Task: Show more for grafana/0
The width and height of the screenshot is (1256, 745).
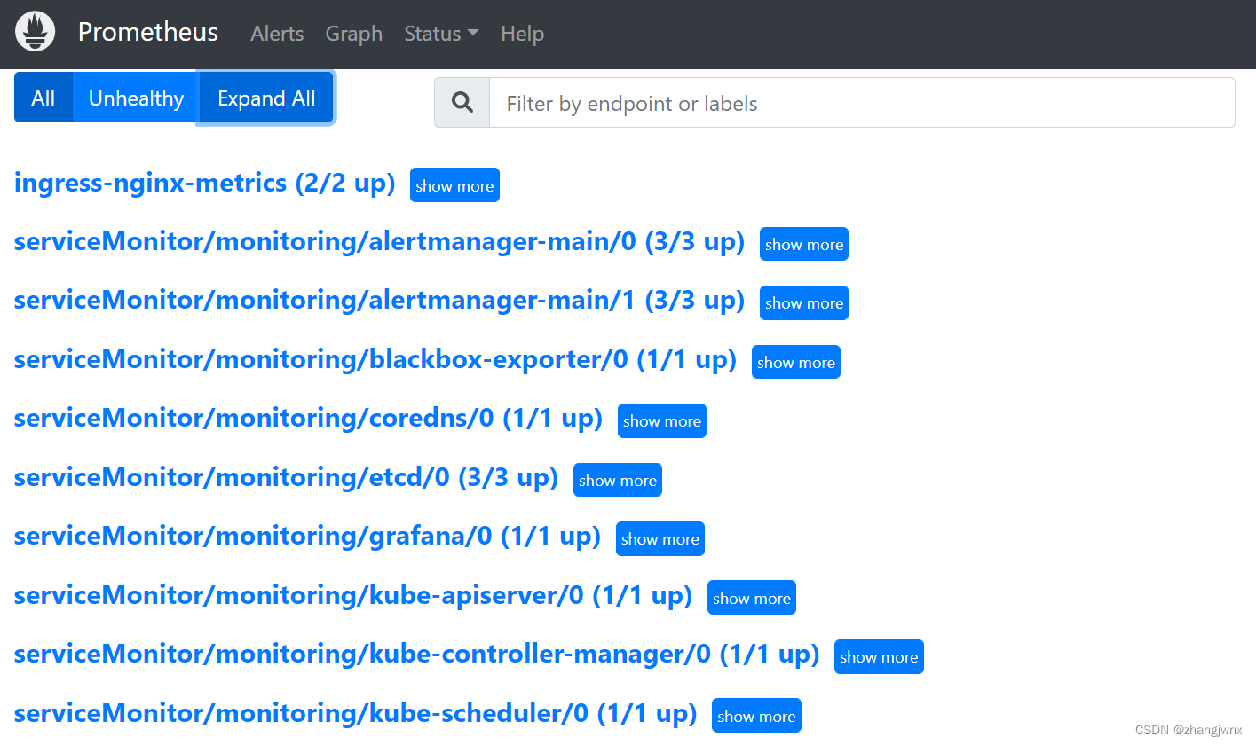Action: point(660,538)
